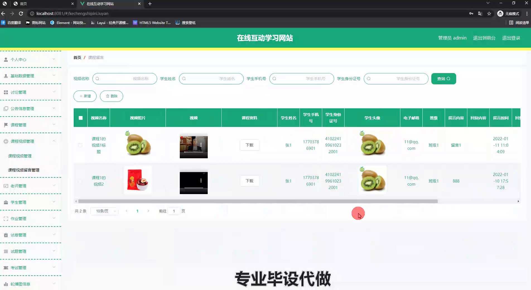Viewport: 531px width, 290px height.
Task: Open the 百度翻译 bookmark
Action: pos(11,23)
